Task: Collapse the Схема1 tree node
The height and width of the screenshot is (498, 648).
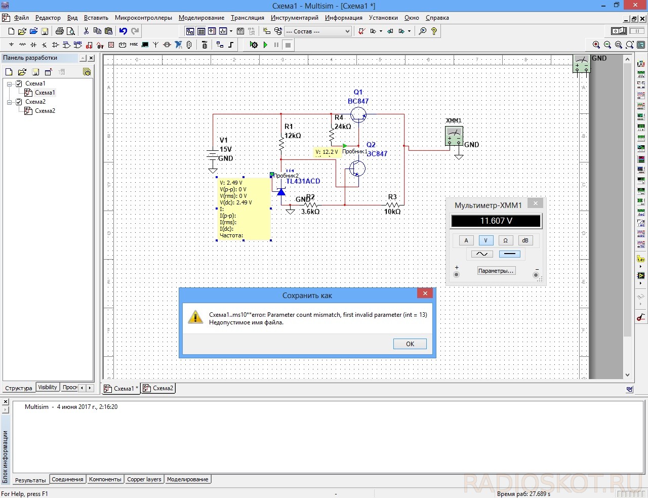Action: (x=10, y=84)
